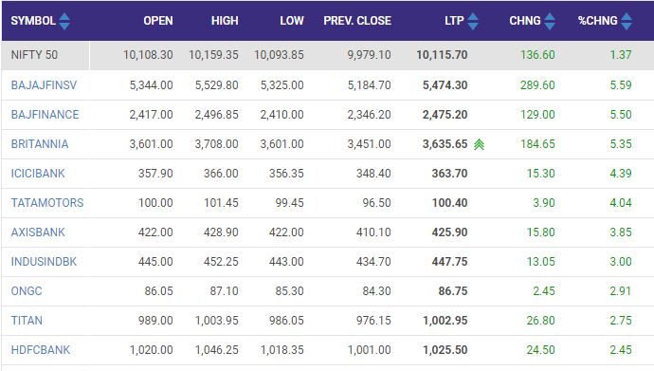Open BRITANNIA stock link

pos(40,144)
